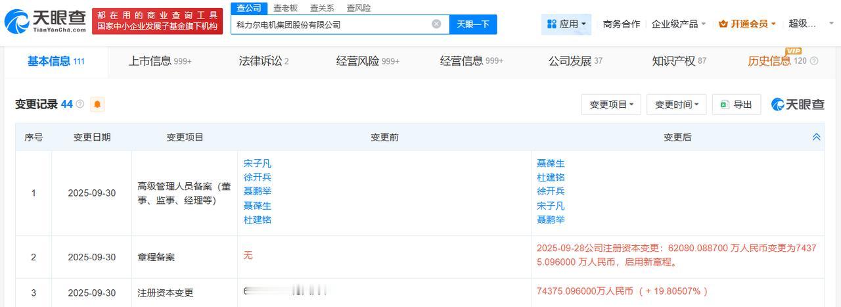The image size is (841, 307).
Task: Click the 2025-09-30 date in row 1
Action: tap(92, 193)
